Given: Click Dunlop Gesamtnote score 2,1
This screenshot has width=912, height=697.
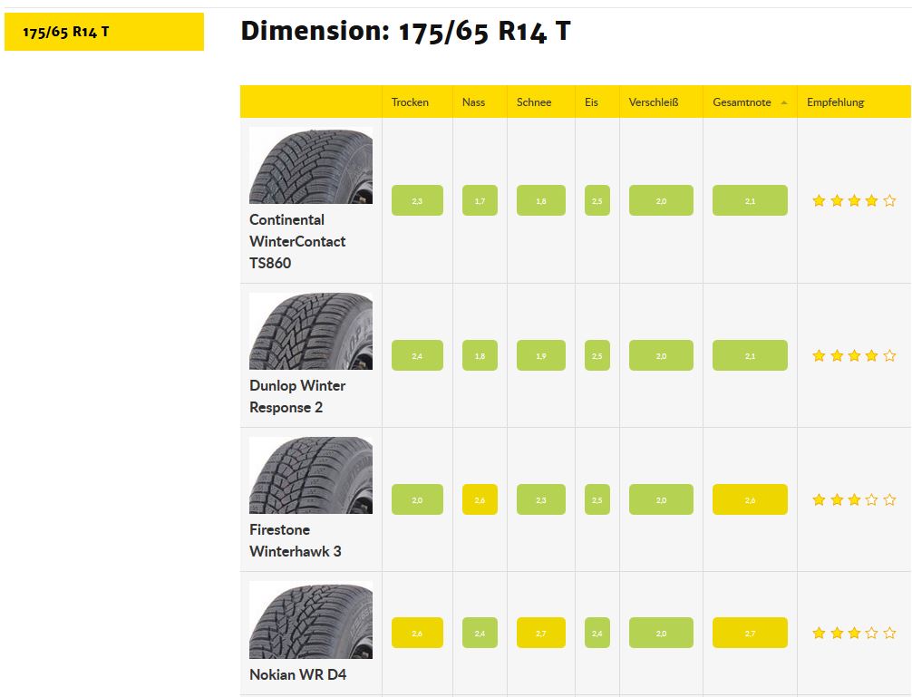Looking at the screenshot, I should point(750,355).
